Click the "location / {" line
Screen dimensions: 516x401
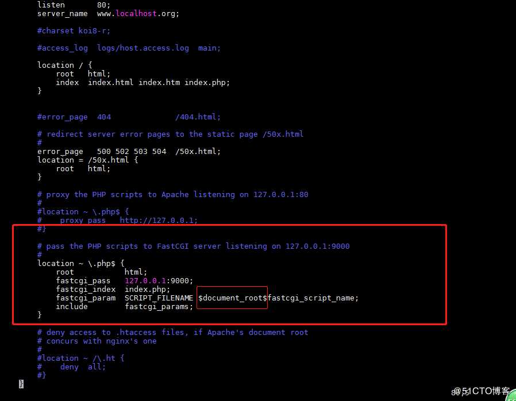(65, 65)
